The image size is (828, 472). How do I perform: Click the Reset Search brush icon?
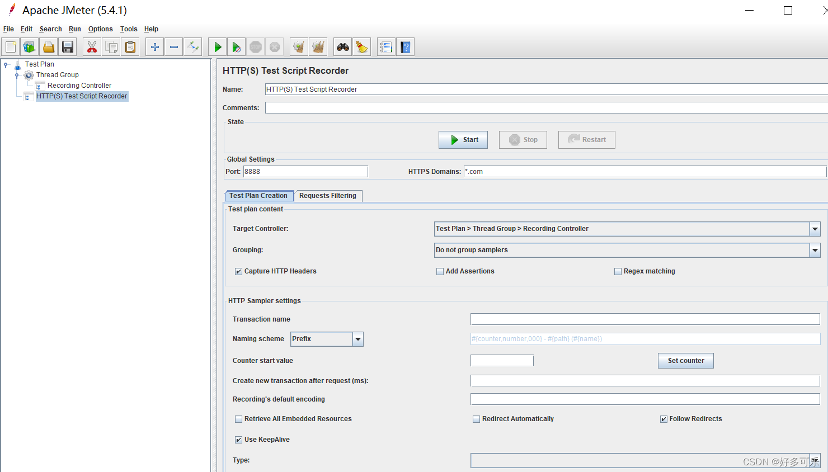click(362, 47)
